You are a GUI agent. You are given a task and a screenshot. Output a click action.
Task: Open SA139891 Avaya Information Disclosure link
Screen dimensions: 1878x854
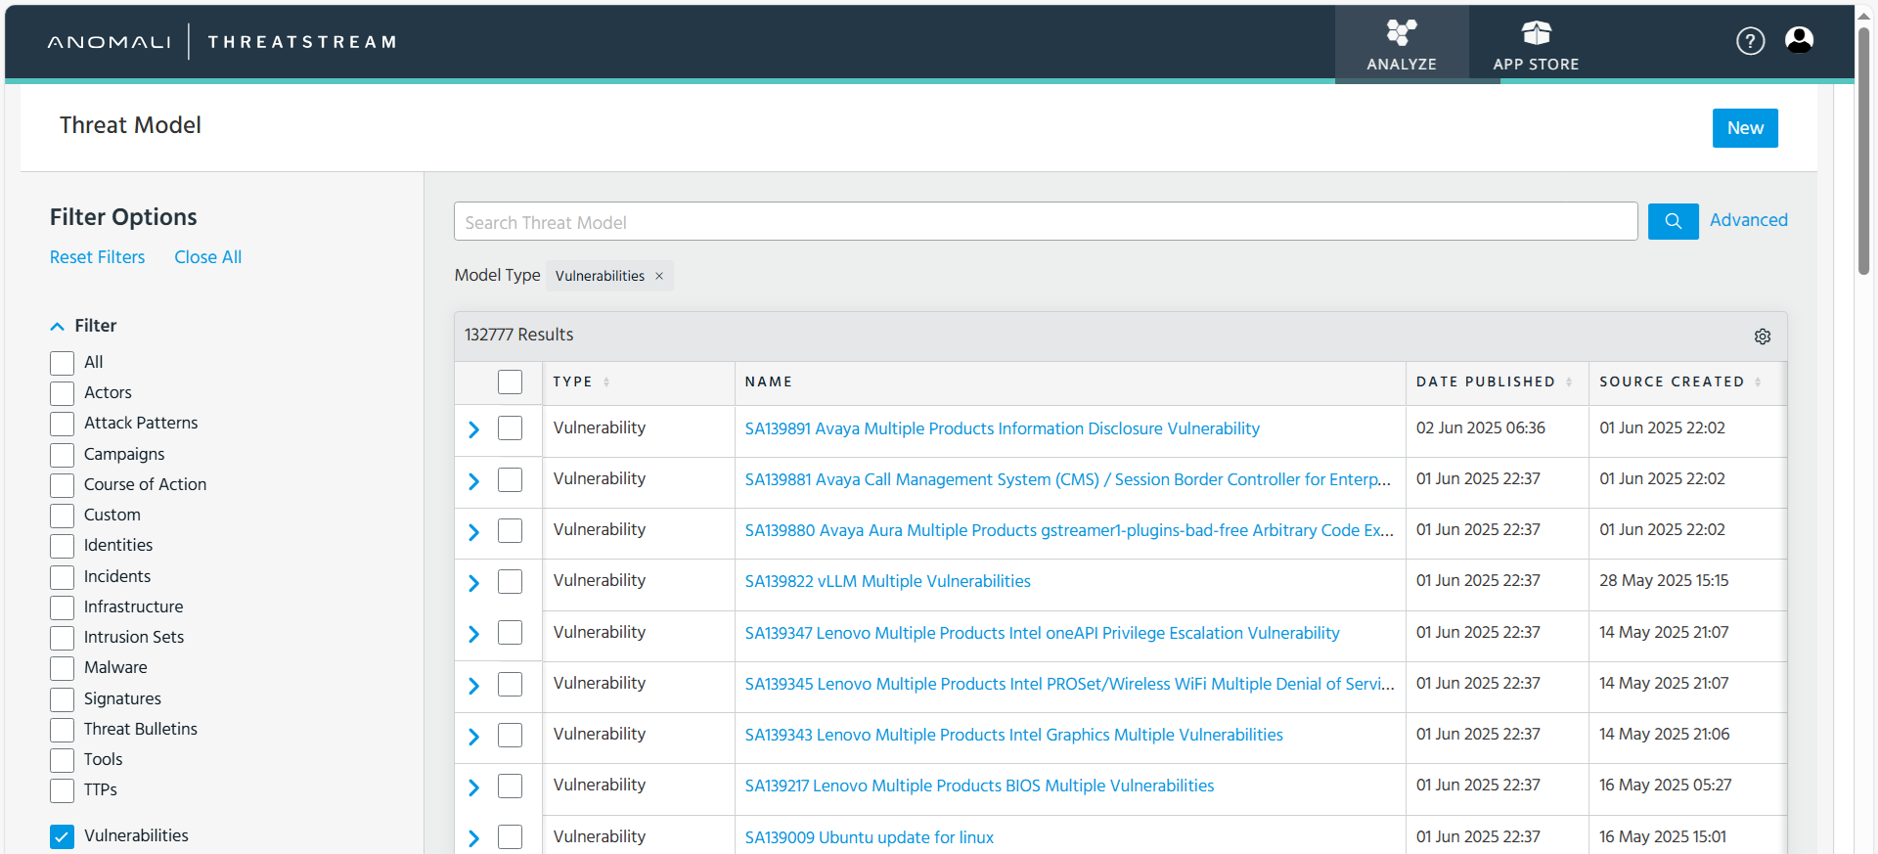1002,428
